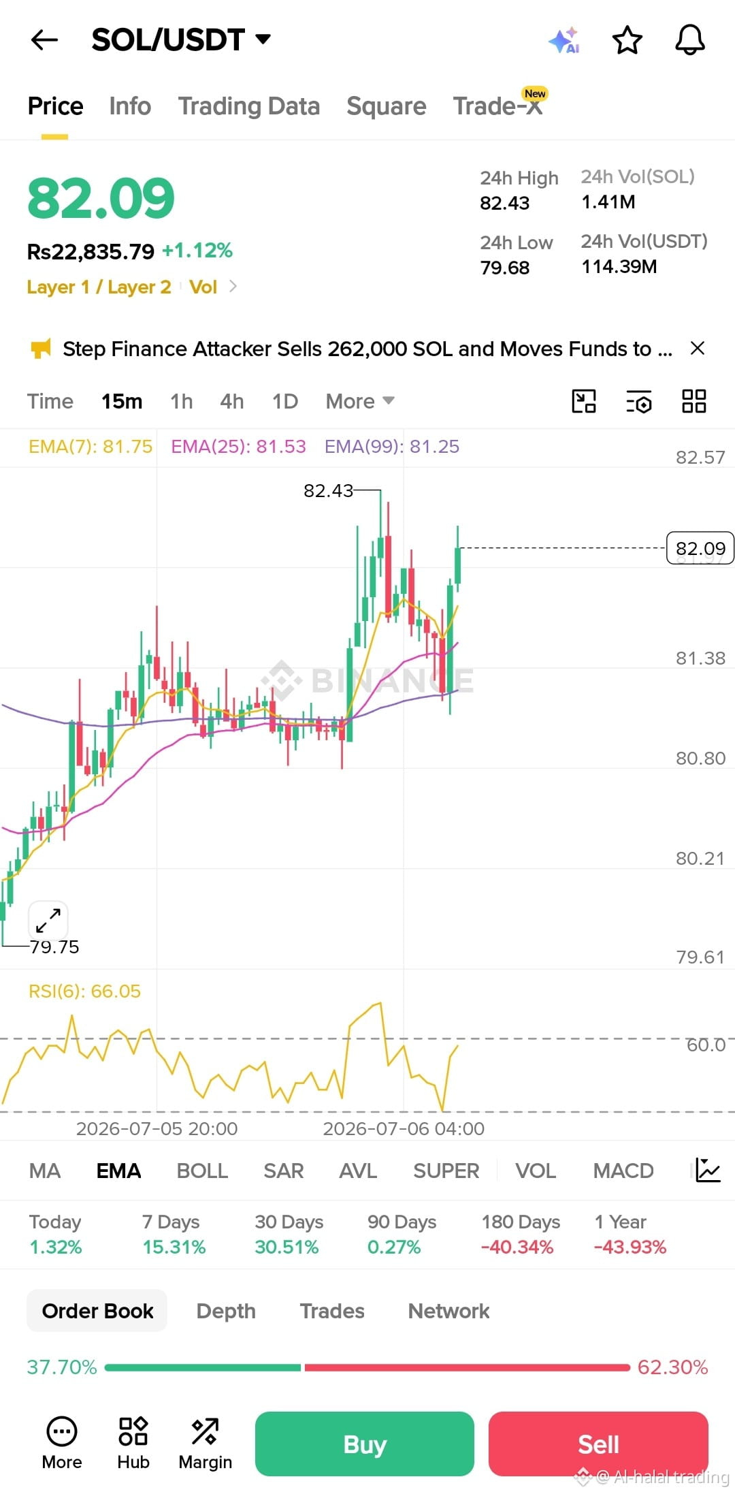Tap the 1 Year -43.93% performance

(x=630, y=1235)
